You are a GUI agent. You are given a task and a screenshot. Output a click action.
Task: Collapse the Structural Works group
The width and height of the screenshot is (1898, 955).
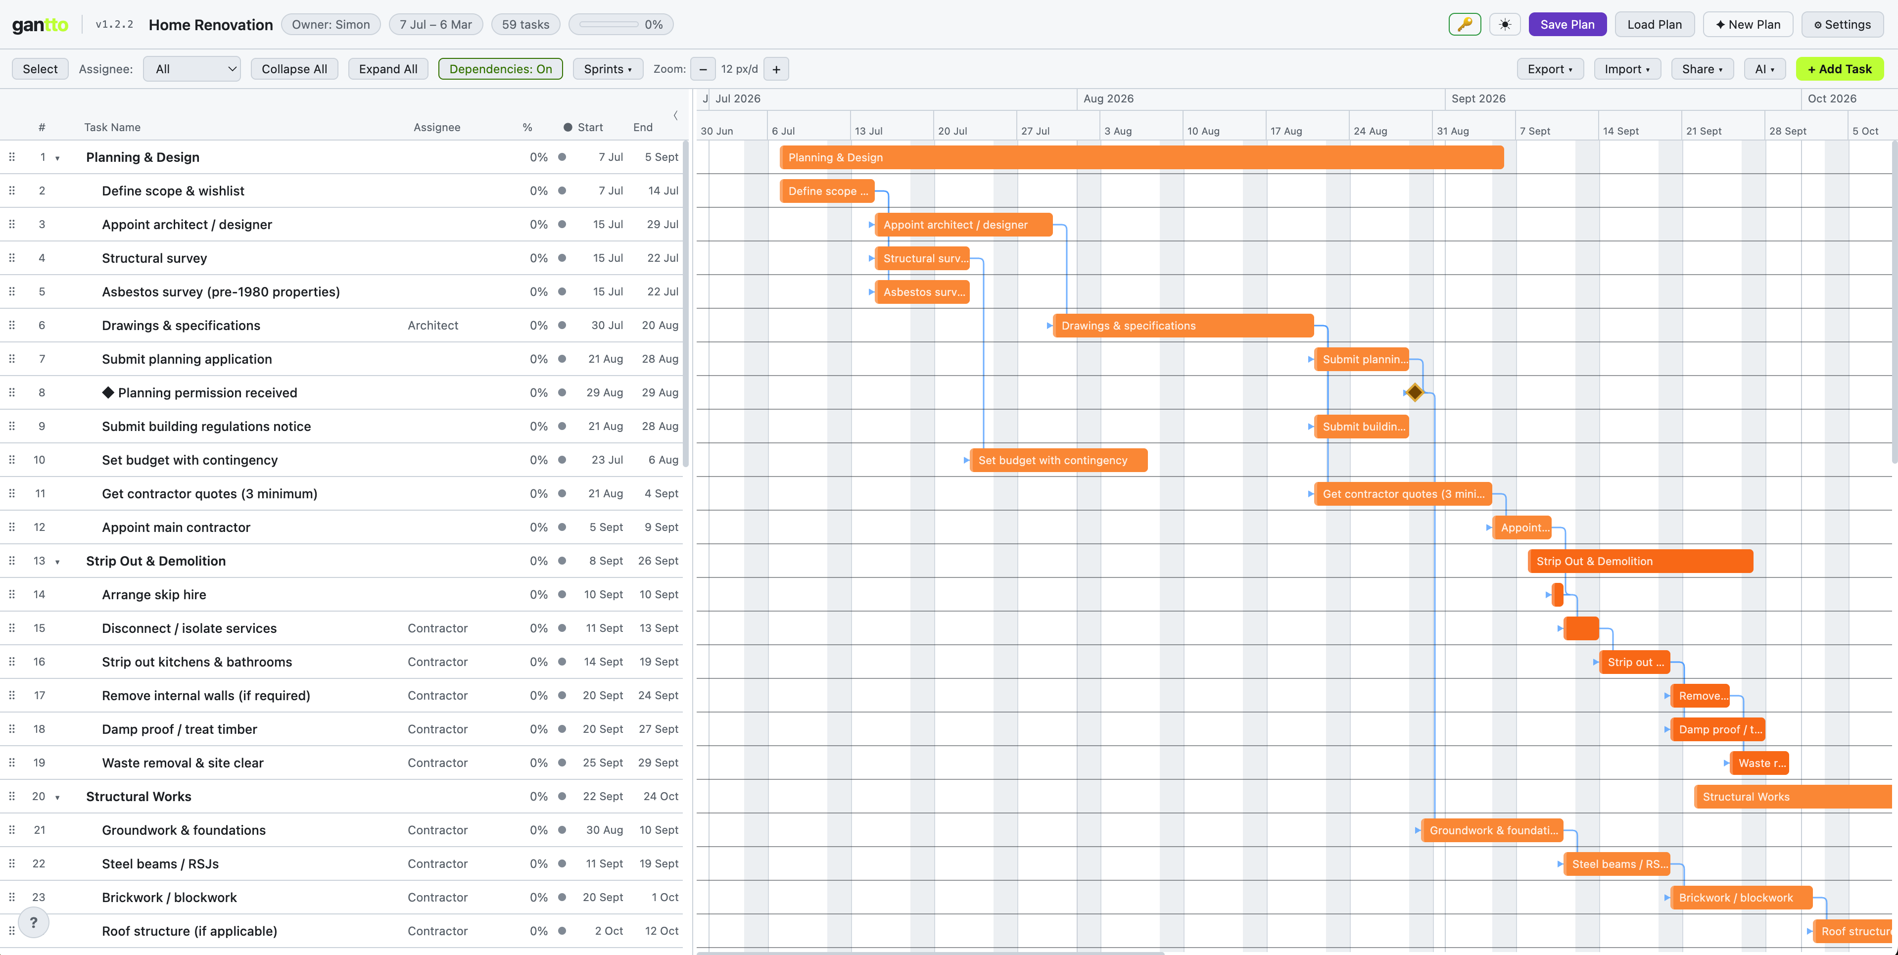click(57, 797)
